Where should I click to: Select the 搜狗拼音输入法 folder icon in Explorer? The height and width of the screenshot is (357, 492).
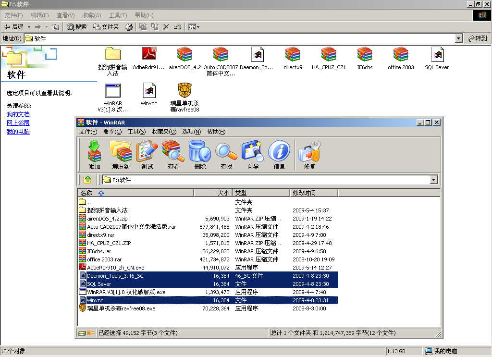tap(112, 54)
